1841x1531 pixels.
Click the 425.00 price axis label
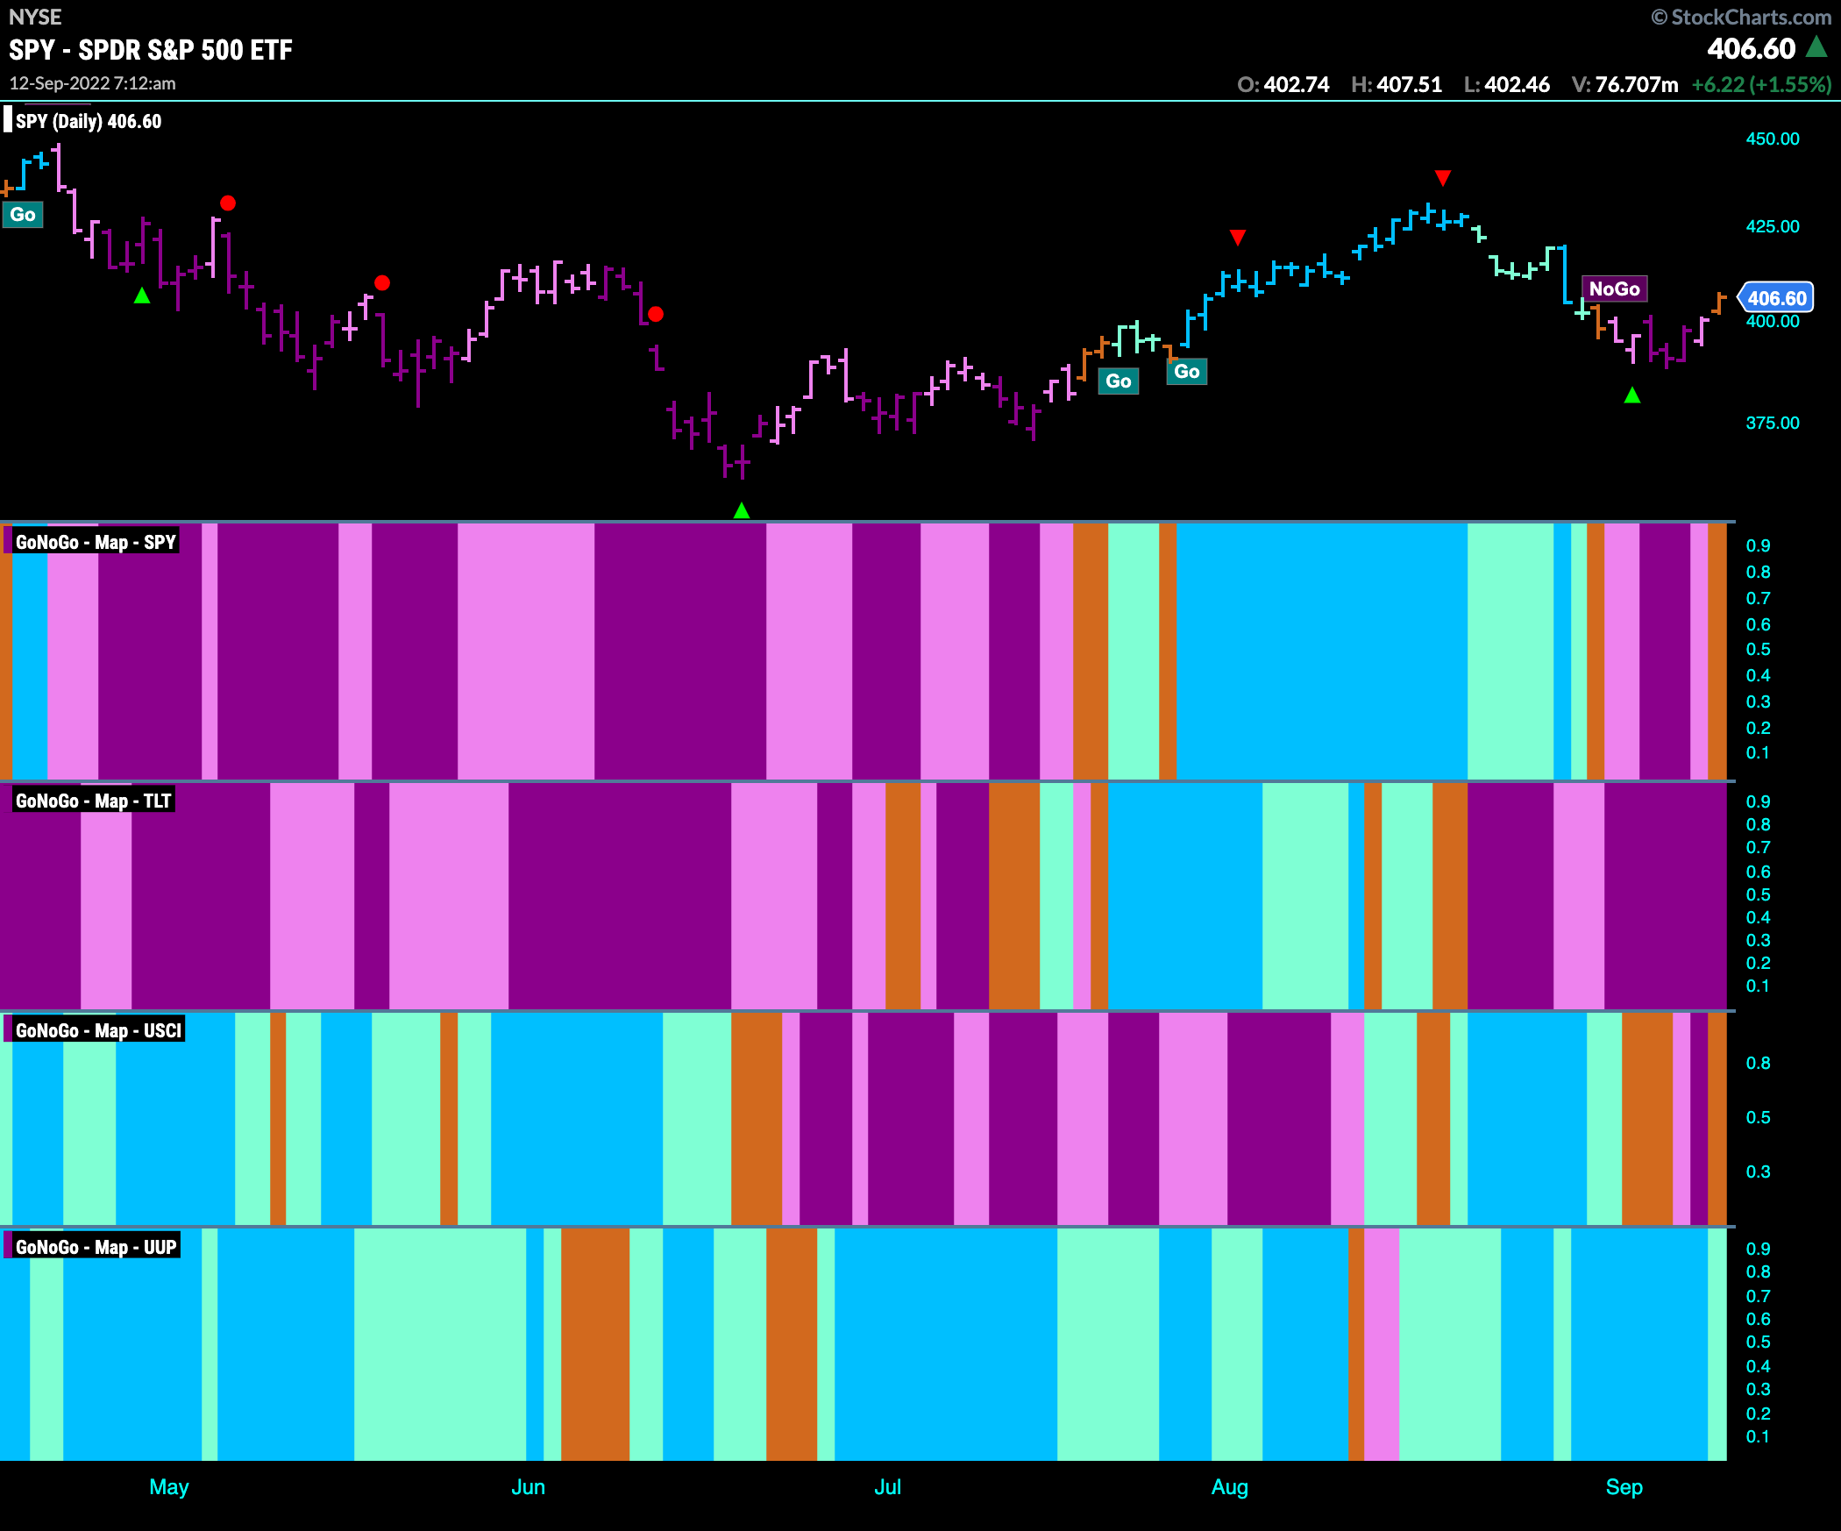[x=1773, y=226]
